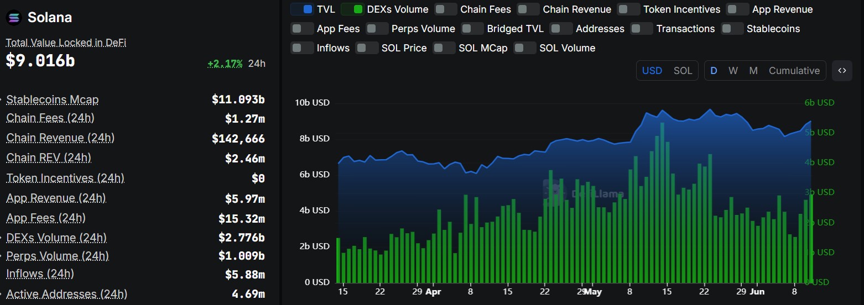Click the Apr label on chart axis
The height and width of the screenshot is (305, 864).
(x=434, y=292)
